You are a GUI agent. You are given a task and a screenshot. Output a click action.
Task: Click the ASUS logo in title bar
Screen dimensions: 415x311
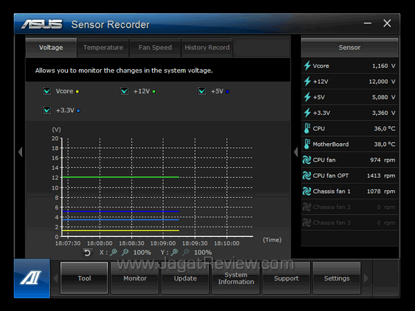(x=41, y=24)
